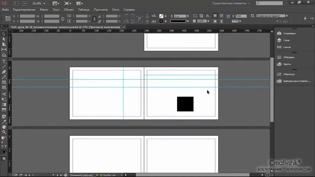Open the Макет menu
The image size is (315, 177).
(44, 10)
